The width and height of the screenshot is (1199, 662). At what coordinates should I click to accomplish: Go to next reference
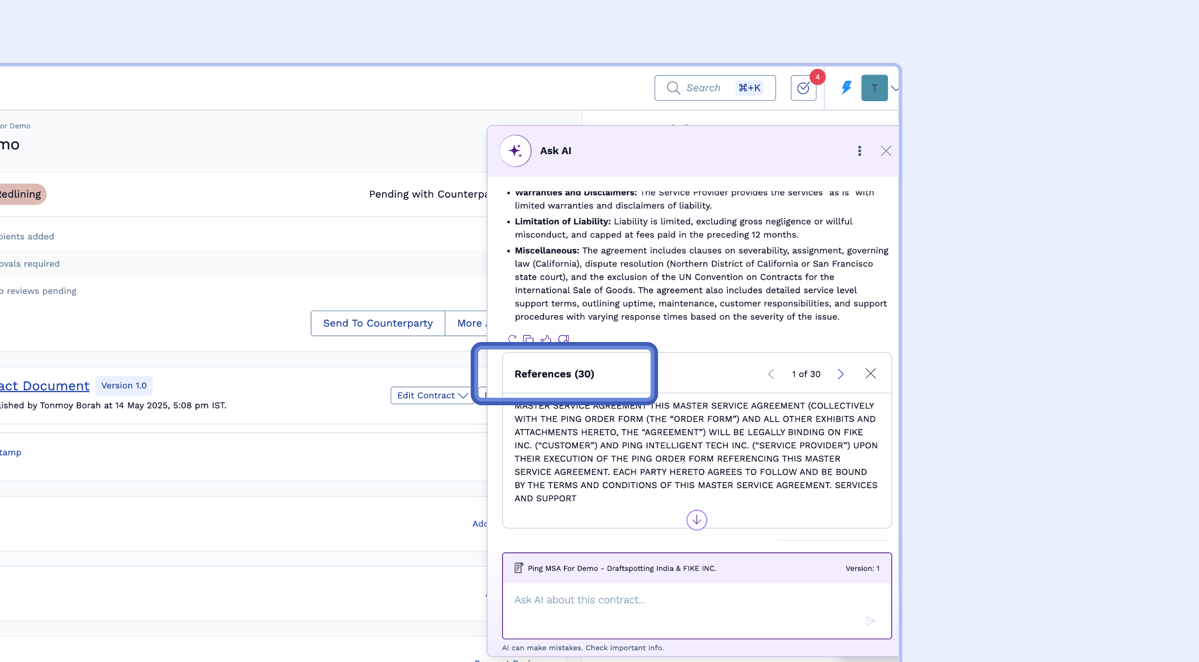pos(841,374)
